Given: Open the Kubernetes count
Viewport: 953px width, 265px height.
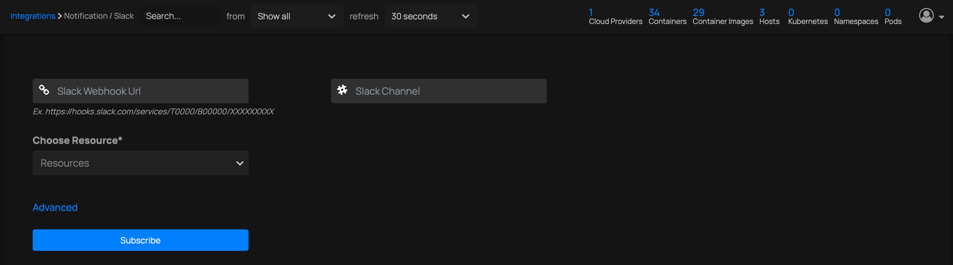Looking at the screenshot, I should 808,17.
